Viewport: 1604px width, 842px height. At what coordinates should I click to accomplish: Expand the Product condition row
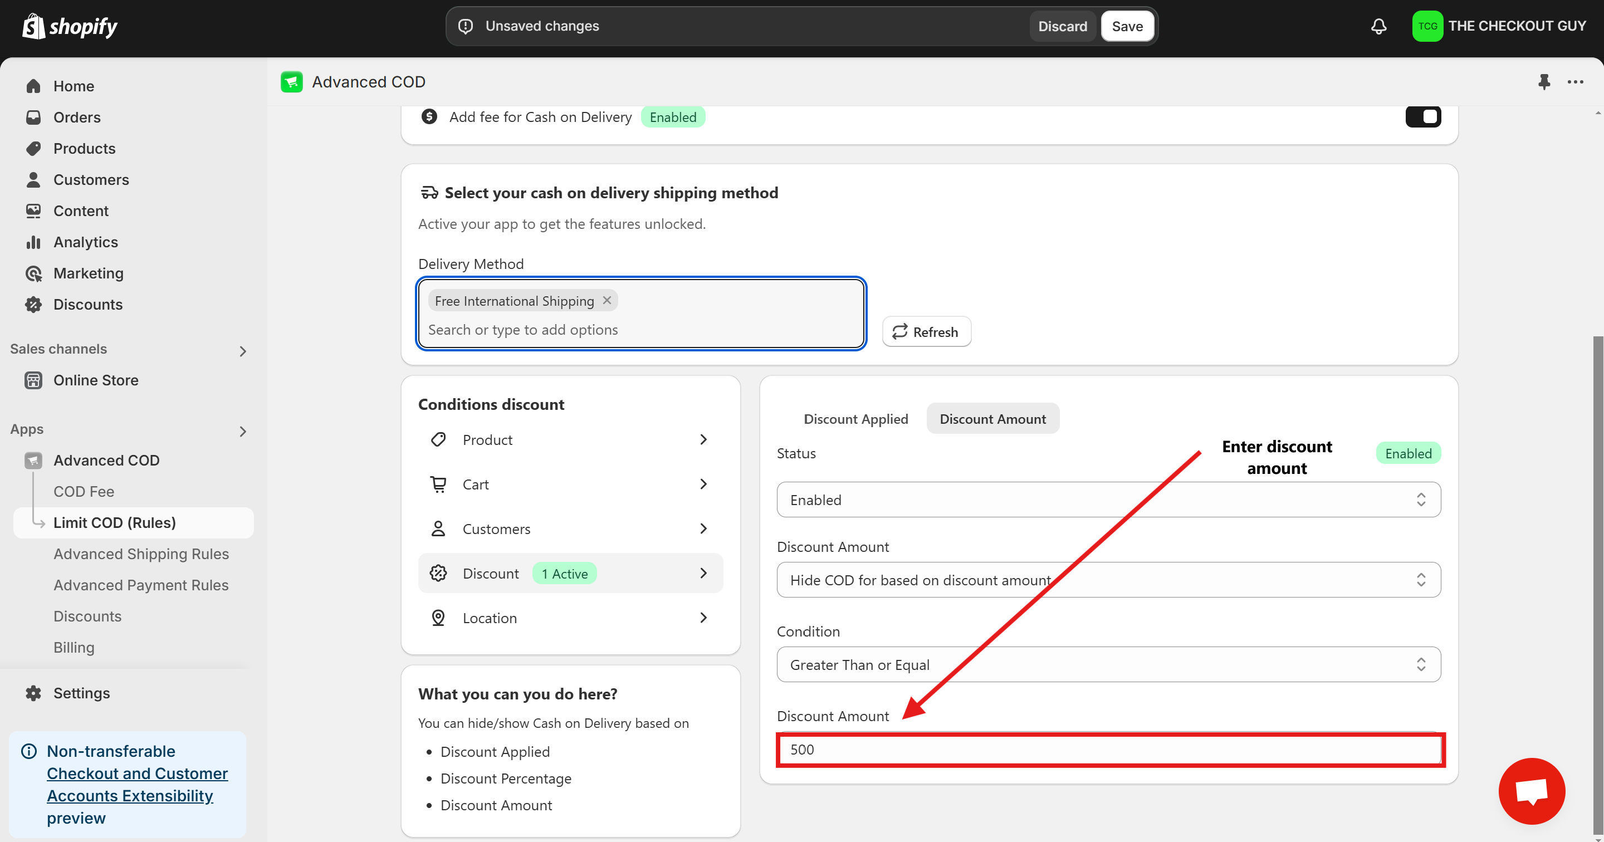pos(570,440)
